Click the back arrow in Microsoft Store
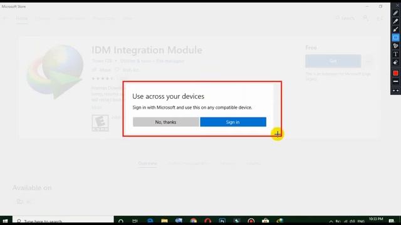This screenshot has width=401, height=225. point(6,18)
